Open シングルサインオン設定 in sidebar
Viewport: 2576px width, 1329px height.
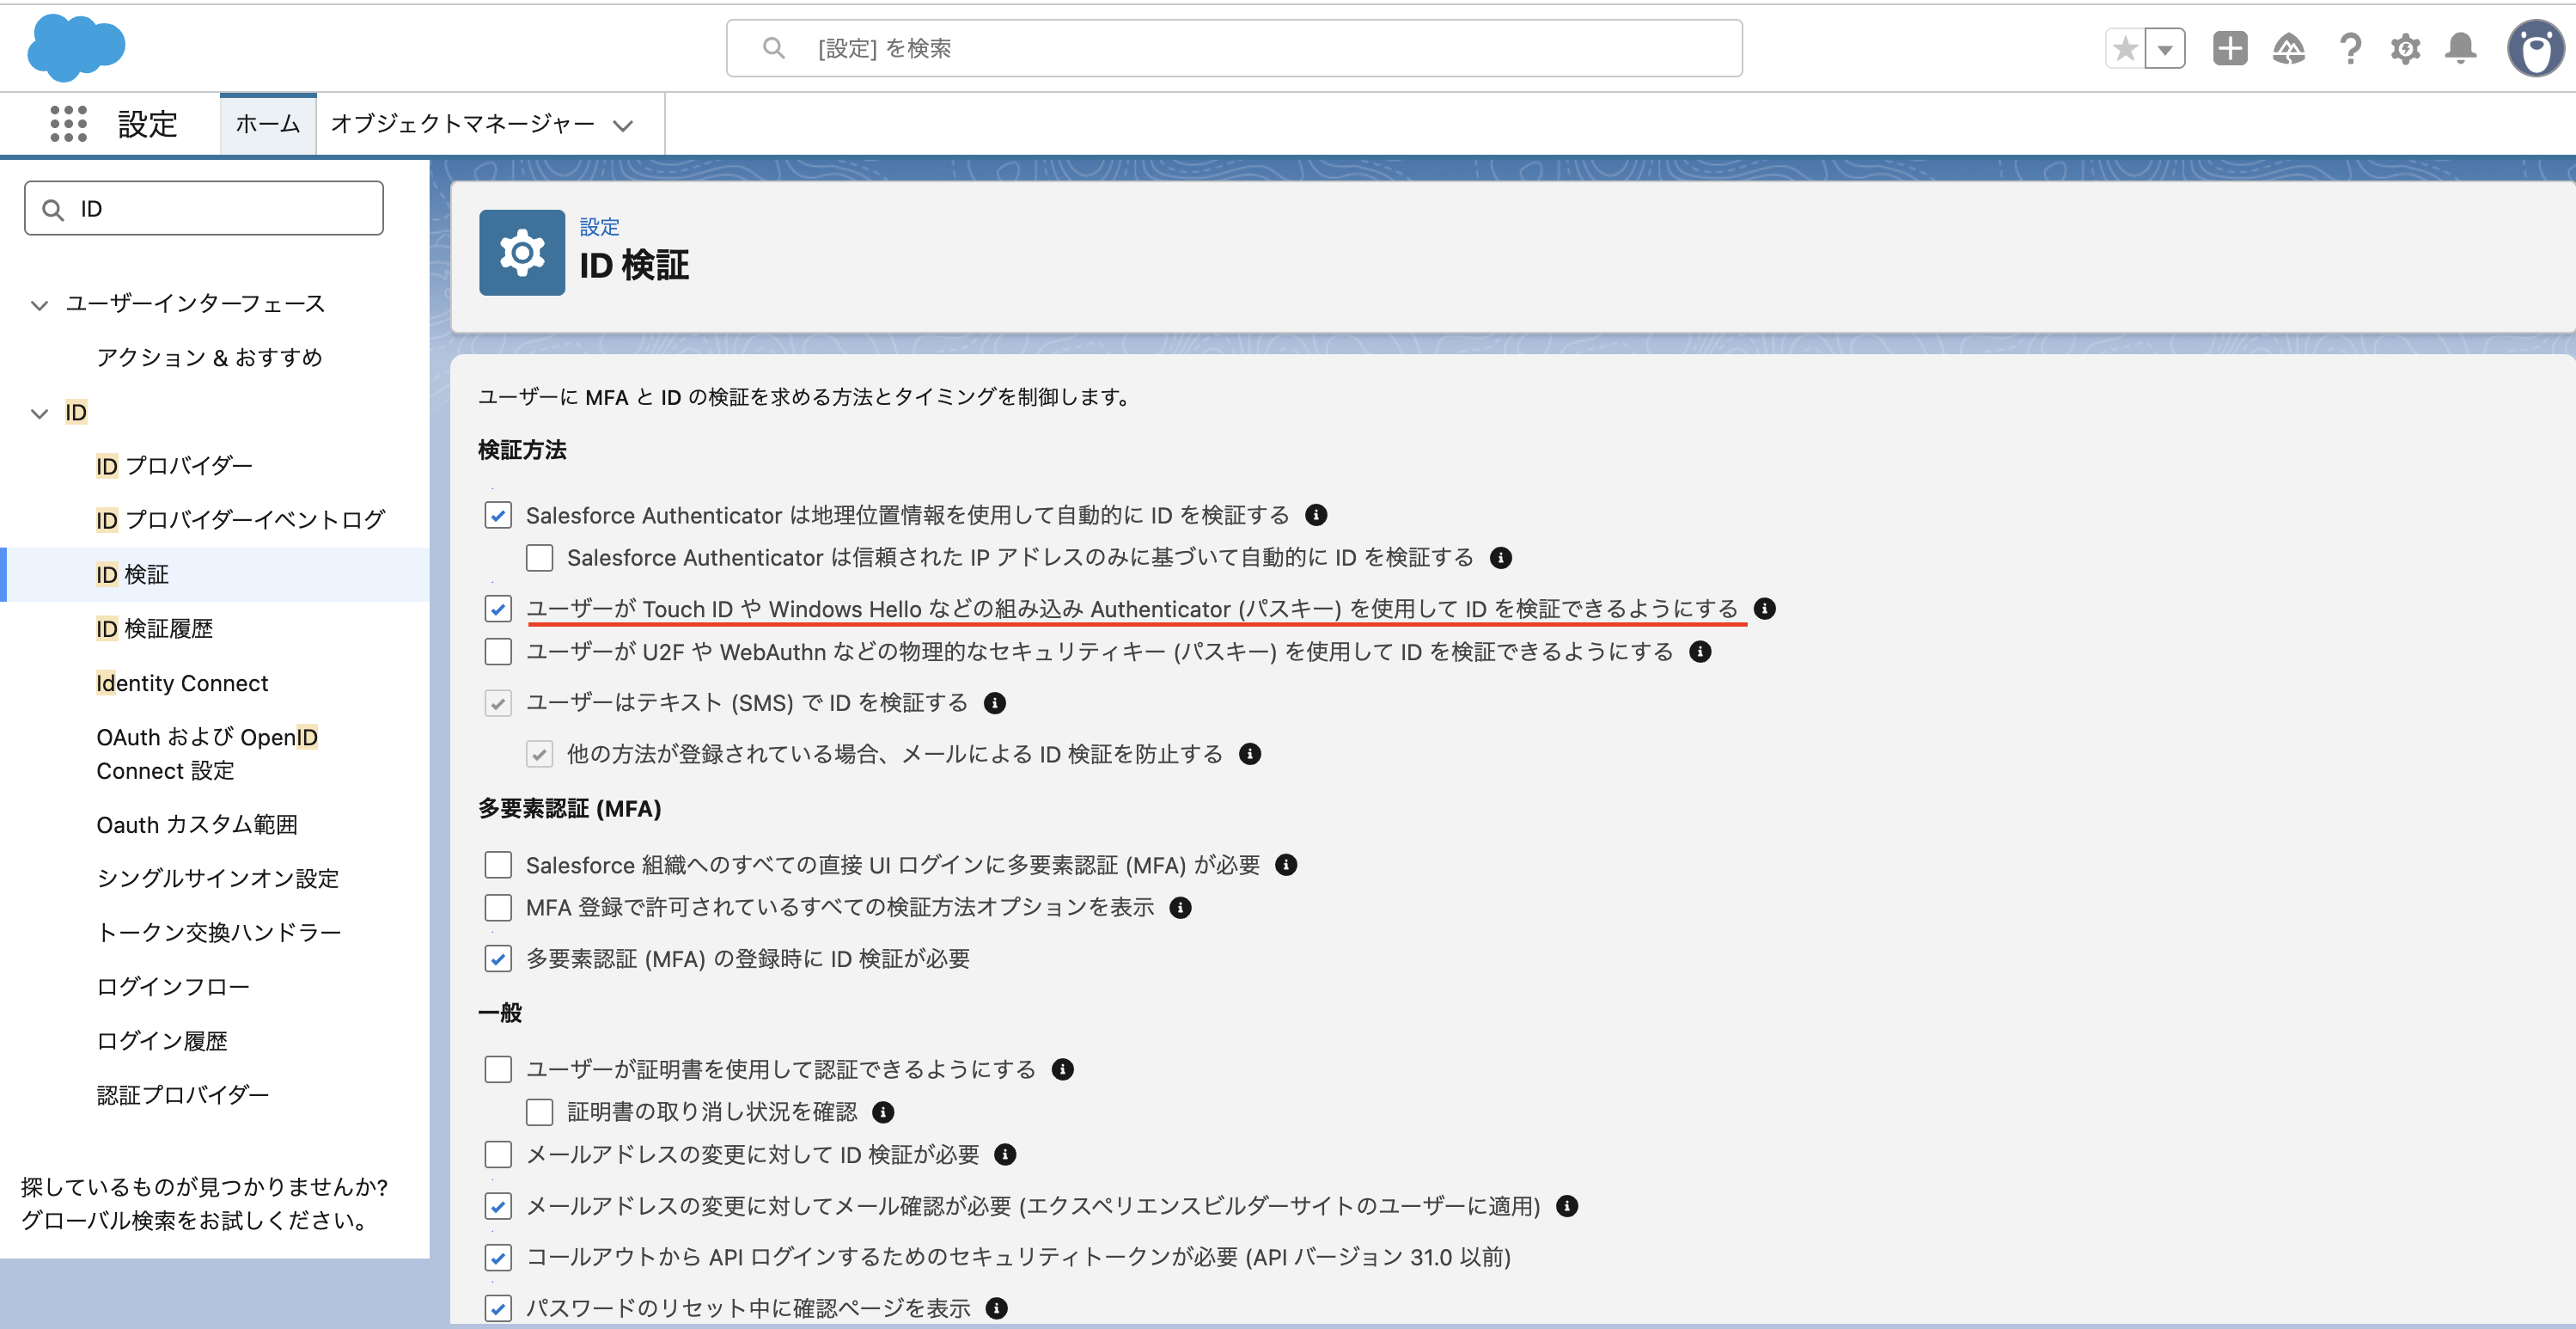point(218,879)
